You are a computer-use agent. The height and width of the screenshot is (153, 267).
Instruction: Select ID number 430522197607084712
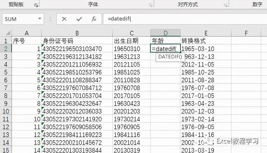click(x=77, y=88)
